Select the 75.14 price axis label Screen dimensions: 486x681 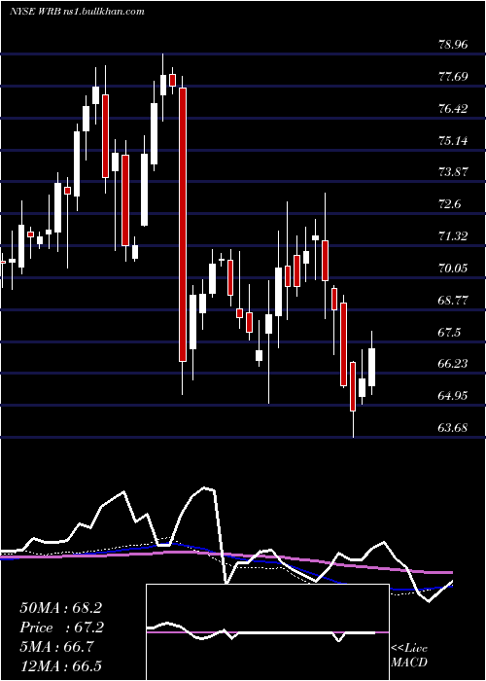(453, 141)
